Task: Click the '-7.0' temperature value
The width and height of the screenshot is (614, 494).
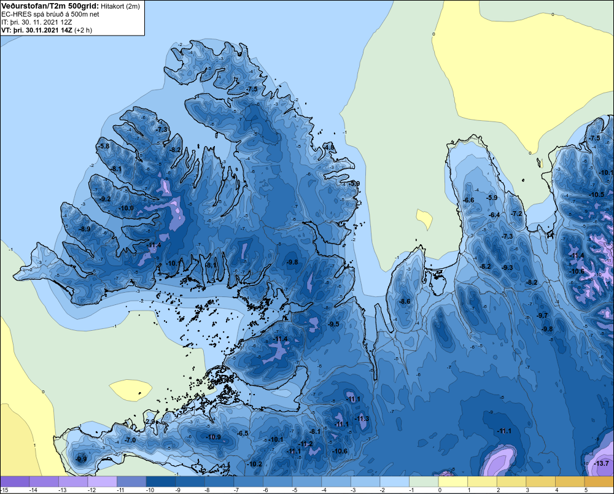Action: coord(130,440)
